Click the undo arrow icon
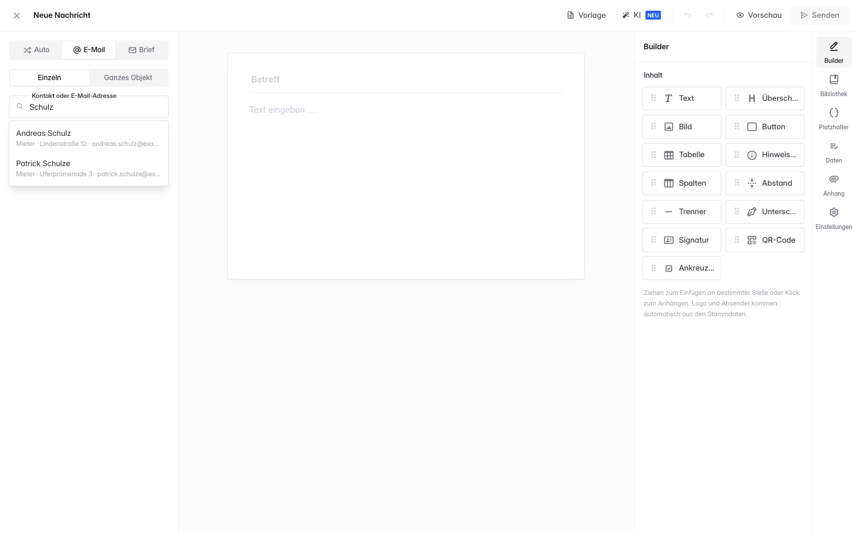Image resolution: width=855 pixels, height=534 pixels. pyautogui.click(x=688, y=15)
